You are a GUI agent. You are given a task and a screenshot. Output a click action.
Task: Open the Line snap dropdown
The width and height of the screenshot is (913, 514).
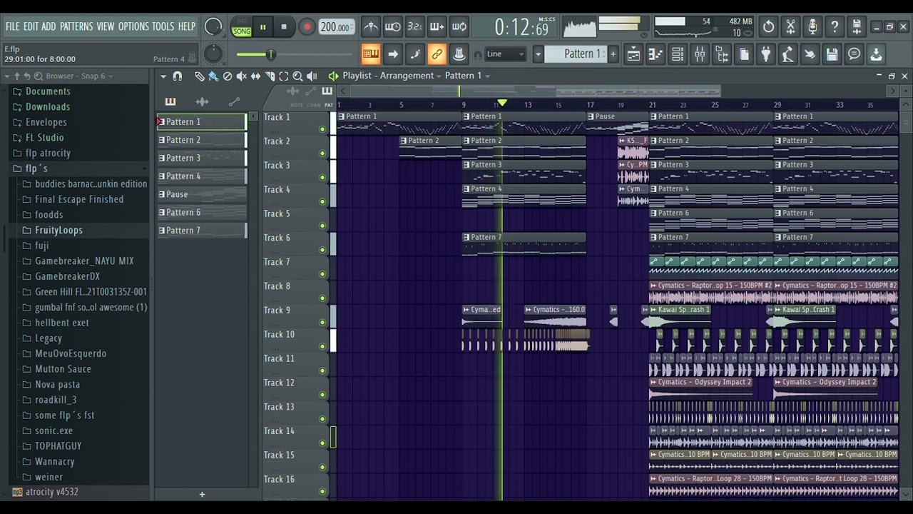point(506,54)
